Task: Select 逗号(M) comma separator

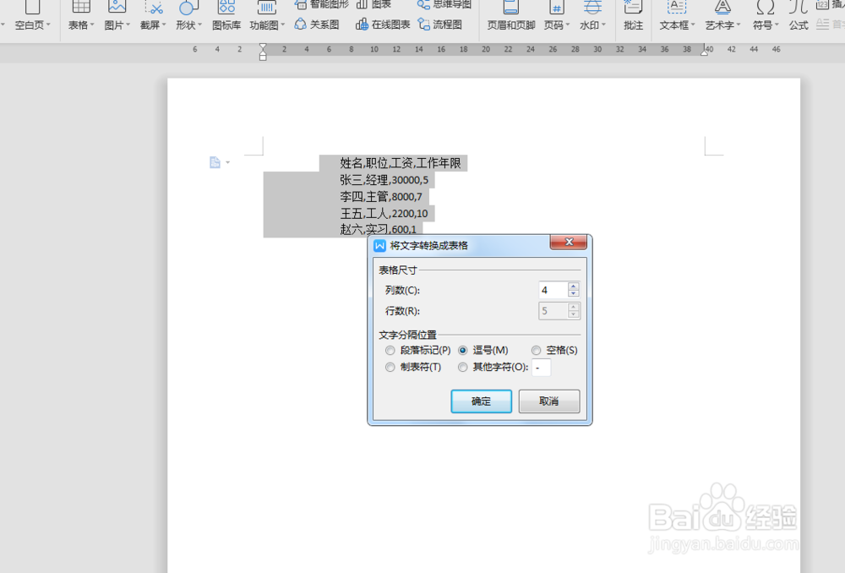Action: 482,351
